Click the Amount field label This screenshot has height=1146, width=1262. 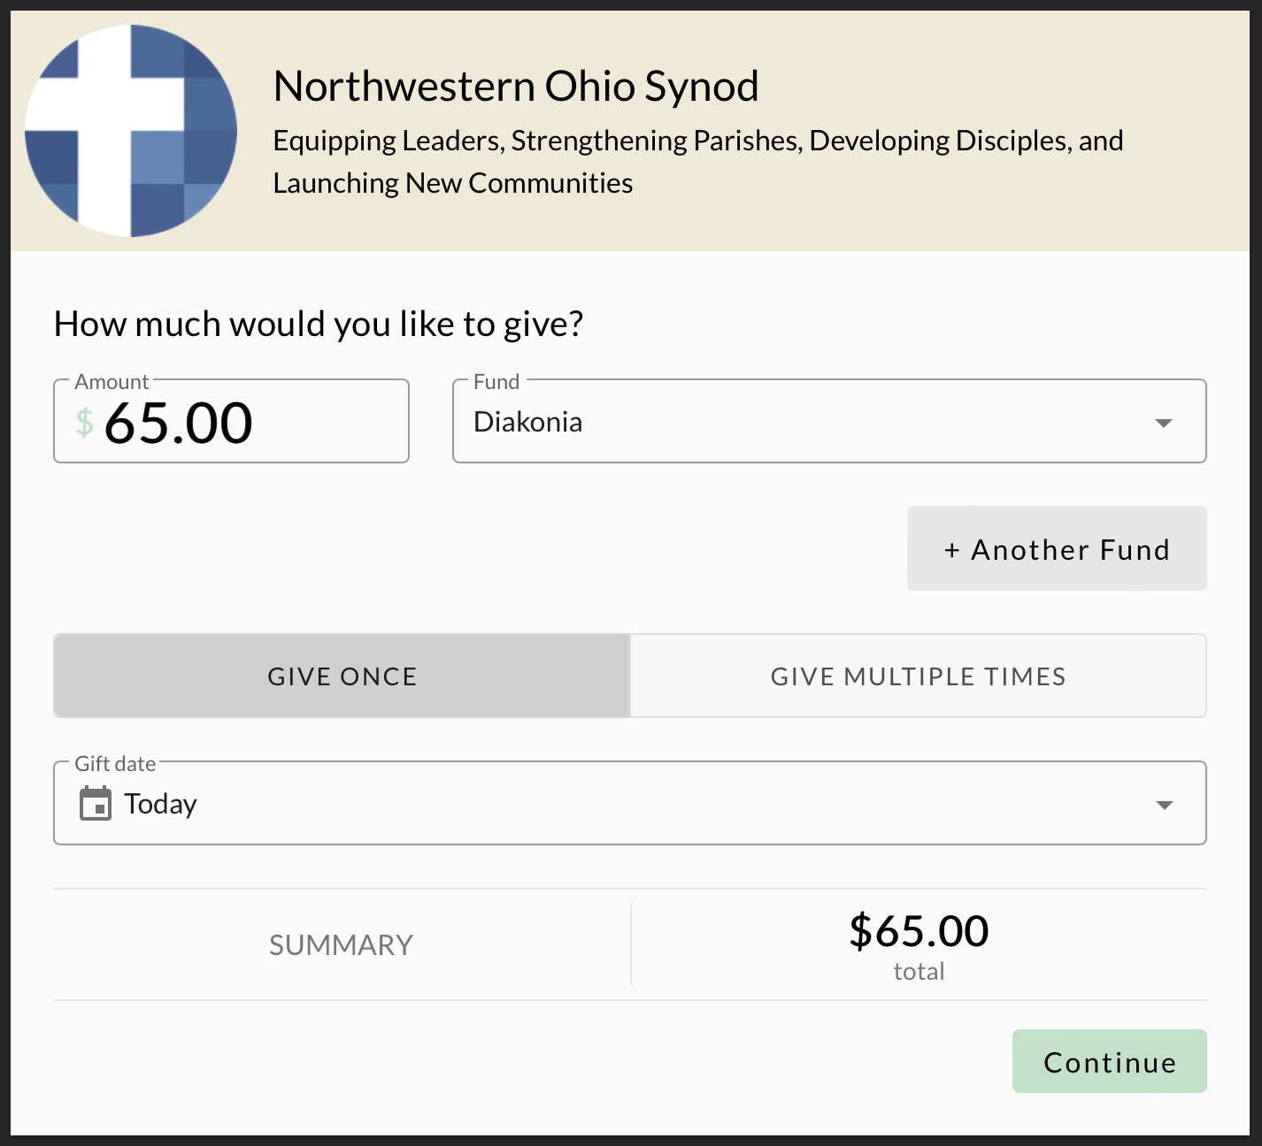(x=112, y=381)
